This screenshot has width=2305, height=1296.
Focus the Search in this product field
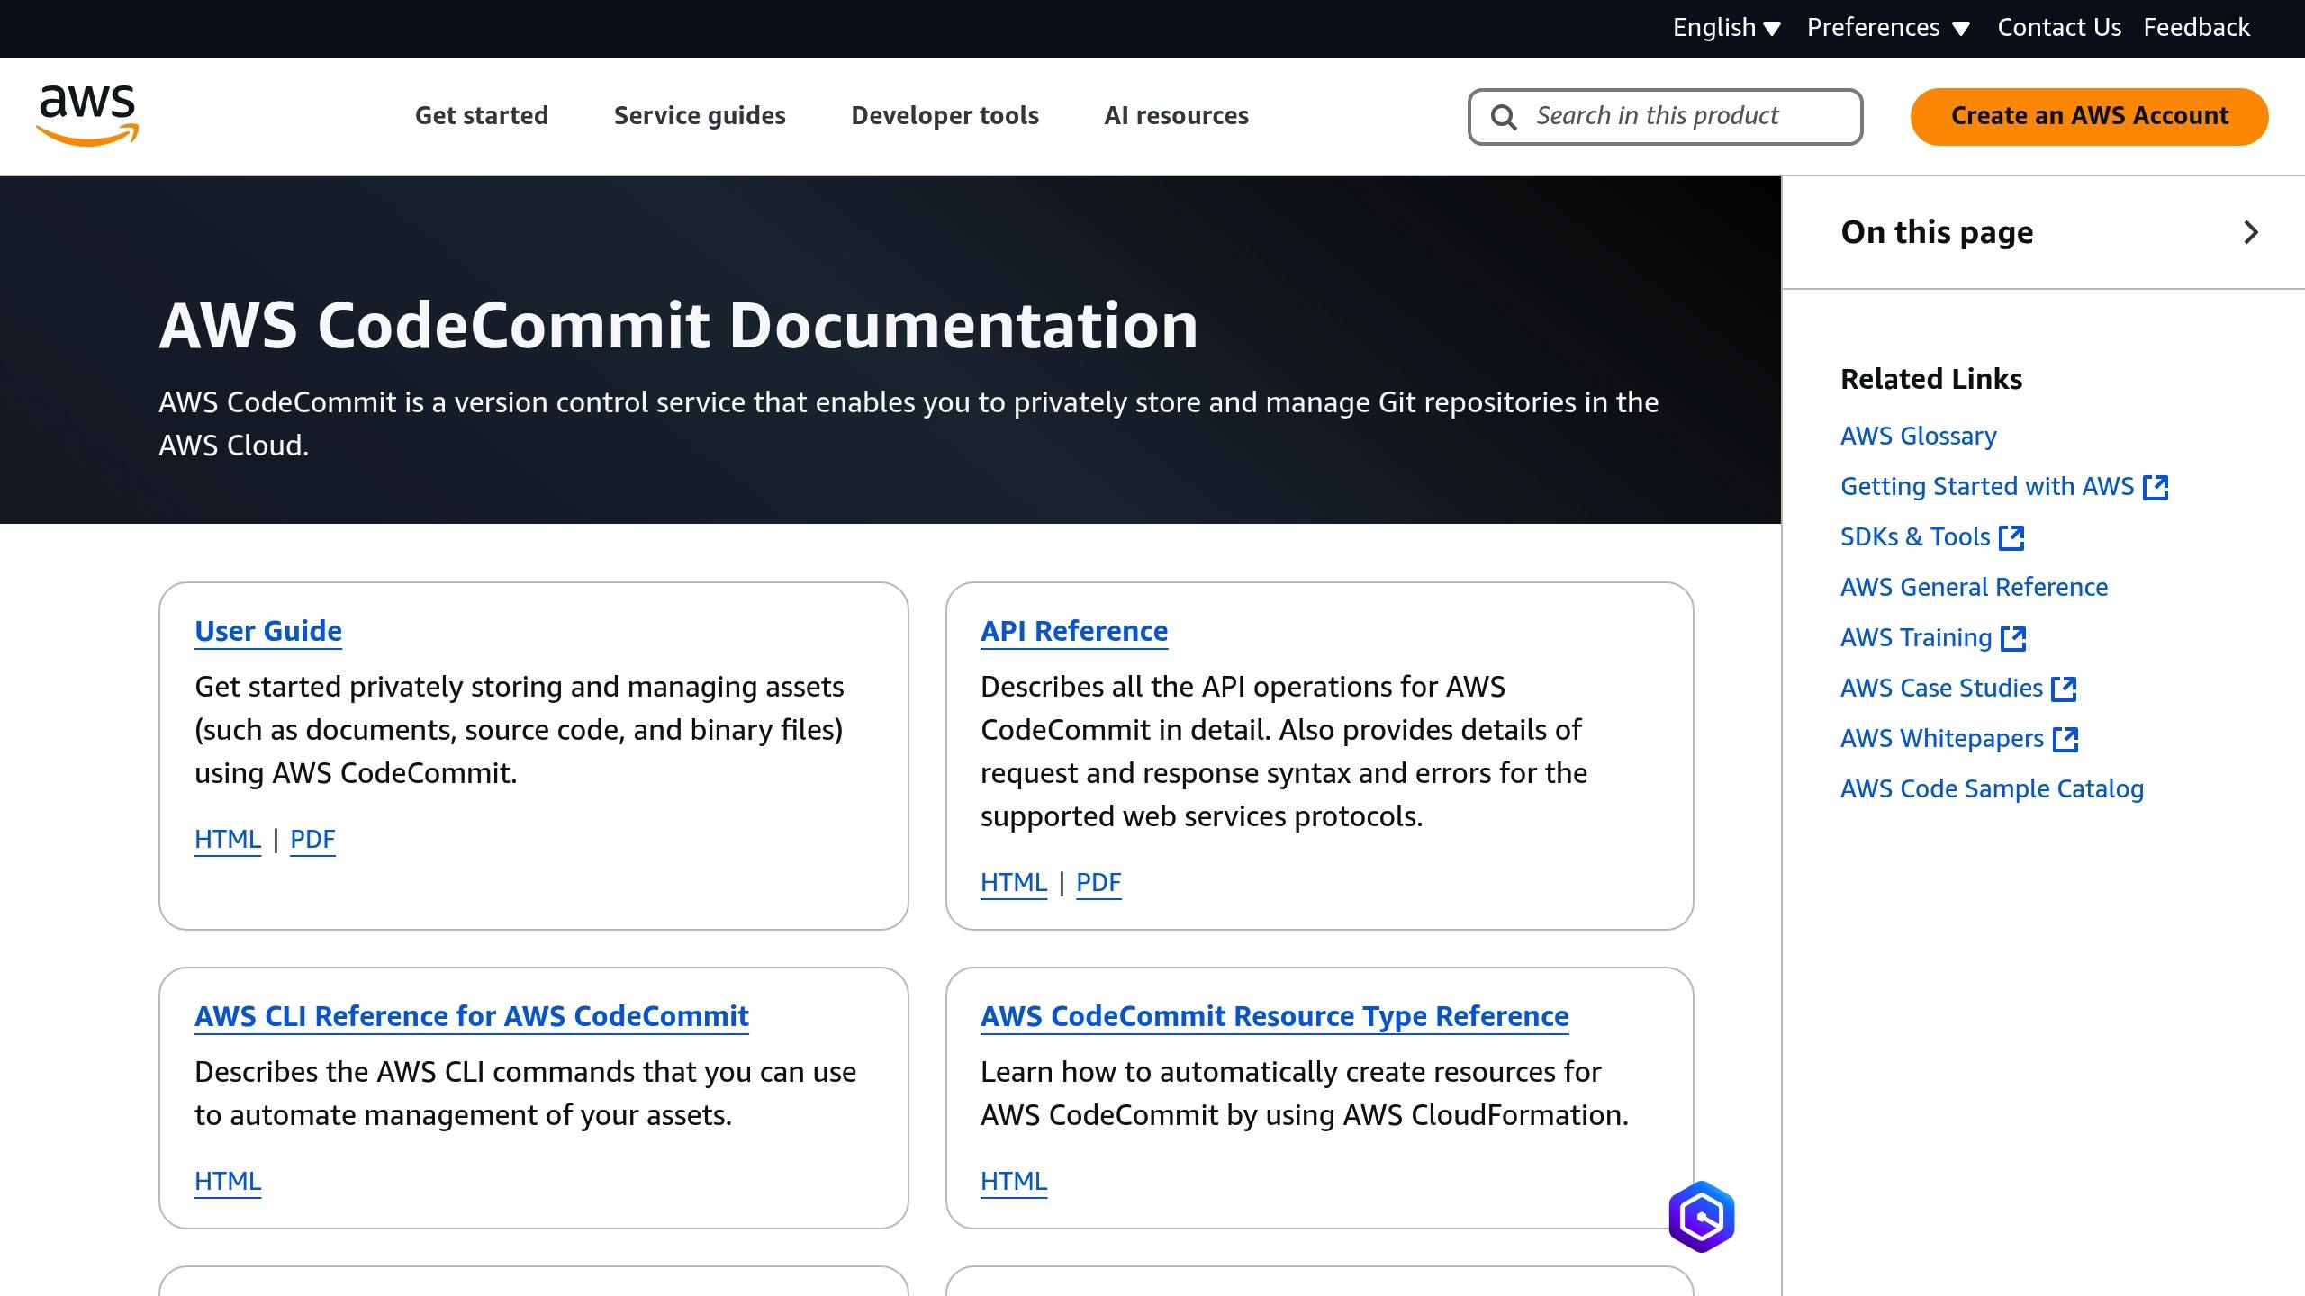click(x=1665, y=116)
